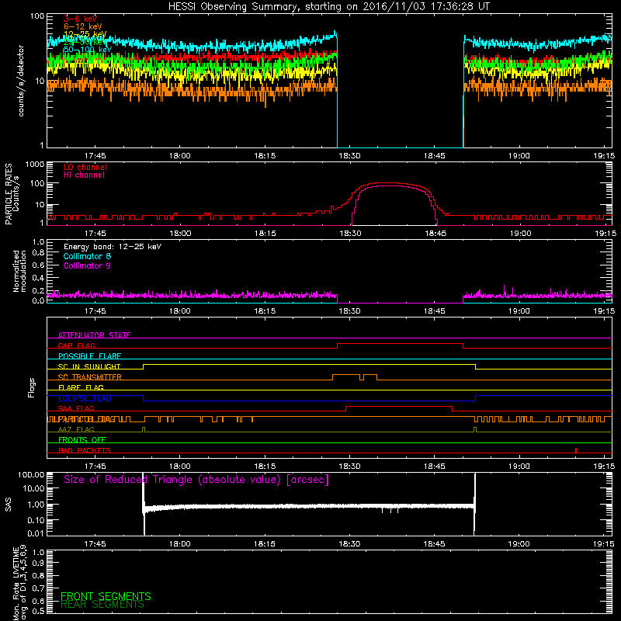Select the orange "6-12 keV" legend label

[x=83, y=26]
